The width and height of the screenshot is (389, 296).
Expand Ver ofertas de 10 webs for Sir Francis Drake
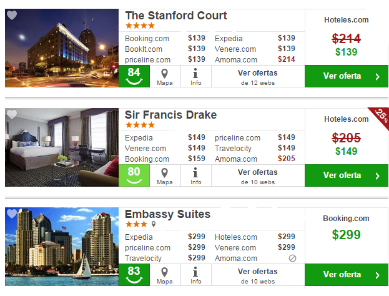(x=258, y=175)
